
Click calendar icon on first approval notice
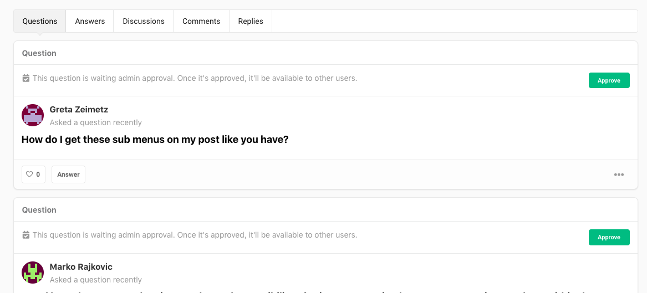click(x=26, y=78)
